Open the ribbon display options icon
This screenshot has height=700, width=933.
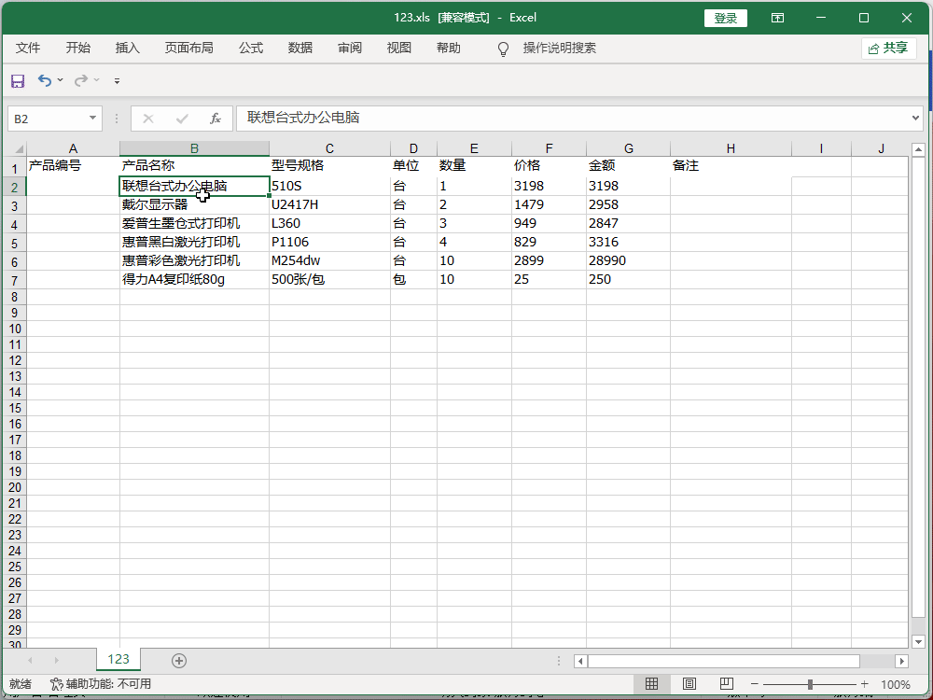point(777,18)
